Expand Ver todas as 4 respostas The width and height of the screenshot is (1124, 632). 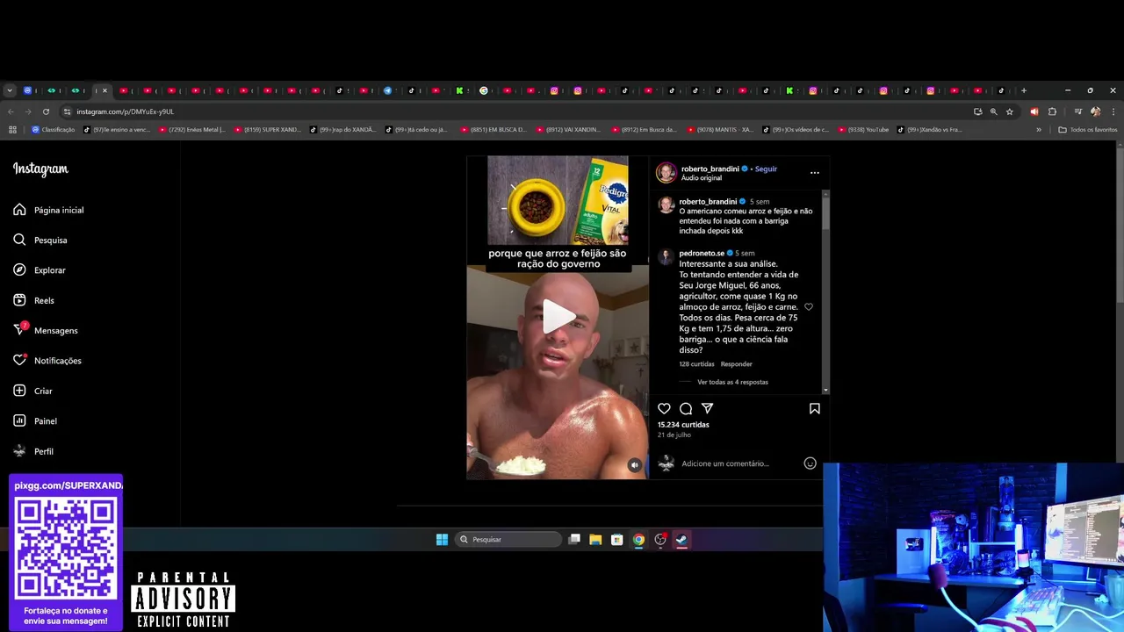point(732,382)
